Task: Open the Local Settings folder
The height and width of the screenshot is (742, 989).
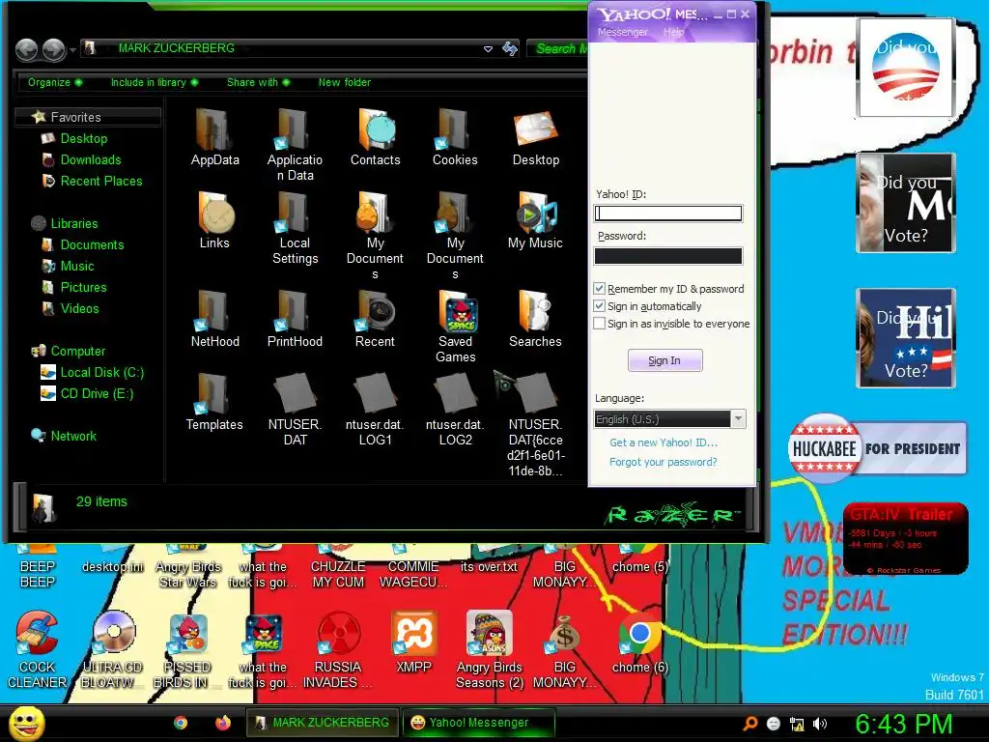Action: coord(295,228)
